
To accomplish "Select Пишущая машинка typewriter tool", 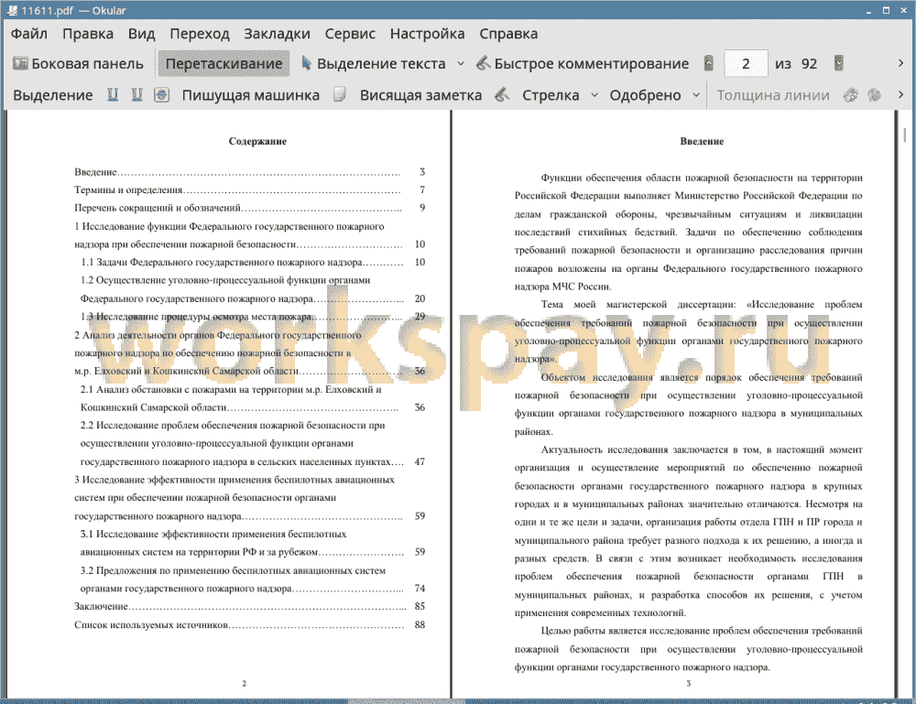I will click(251, 95).
